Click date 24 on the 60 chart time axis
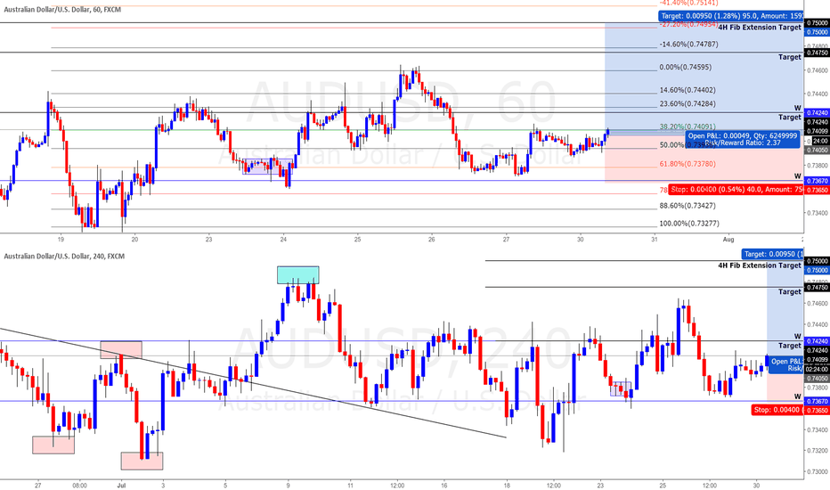The height and width of the screenshot is (490, 830). [283, 240]
